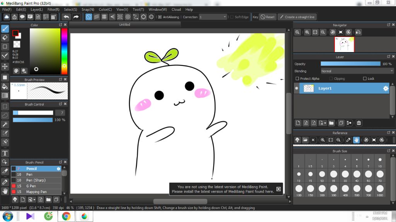Activate the Reference panel hand tool
Screen dimensions: 396x222
point(356,140)
